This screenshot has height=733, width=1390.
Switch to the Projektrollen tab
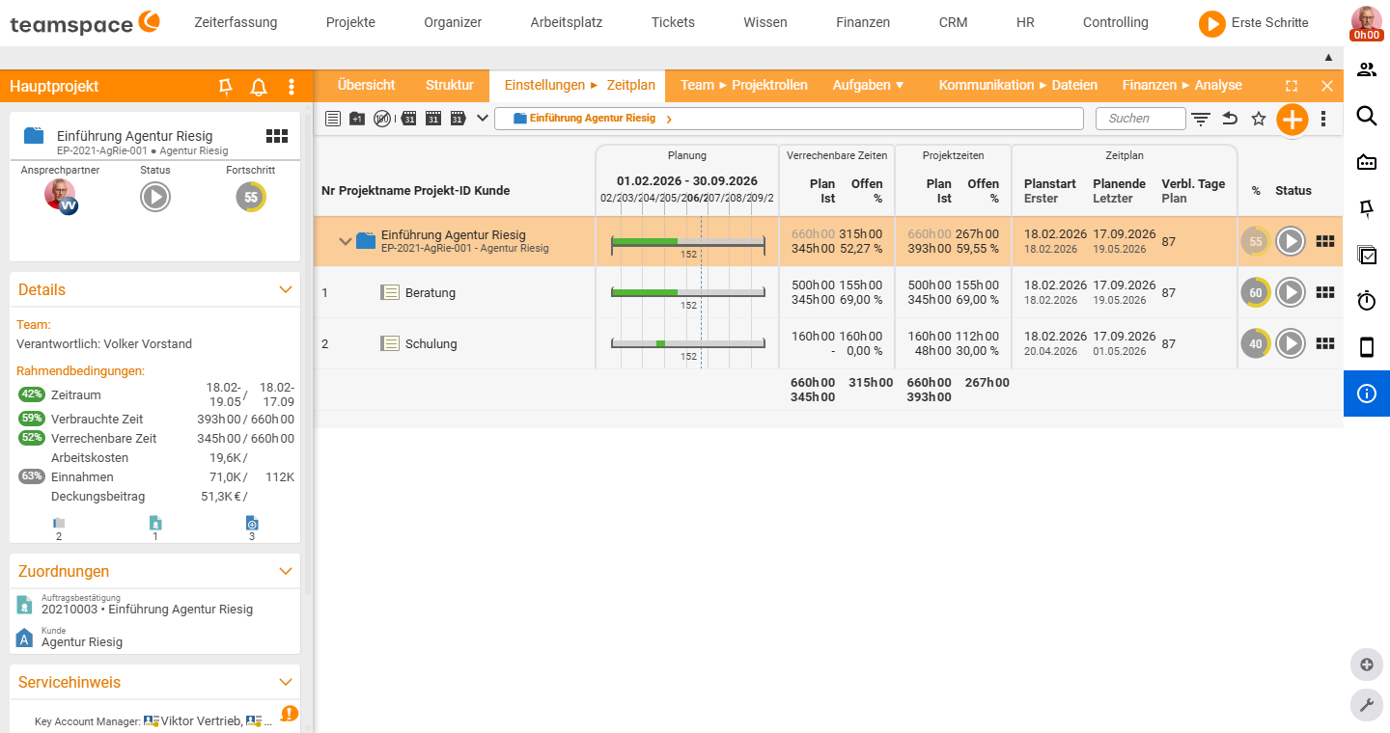(769, 85)
